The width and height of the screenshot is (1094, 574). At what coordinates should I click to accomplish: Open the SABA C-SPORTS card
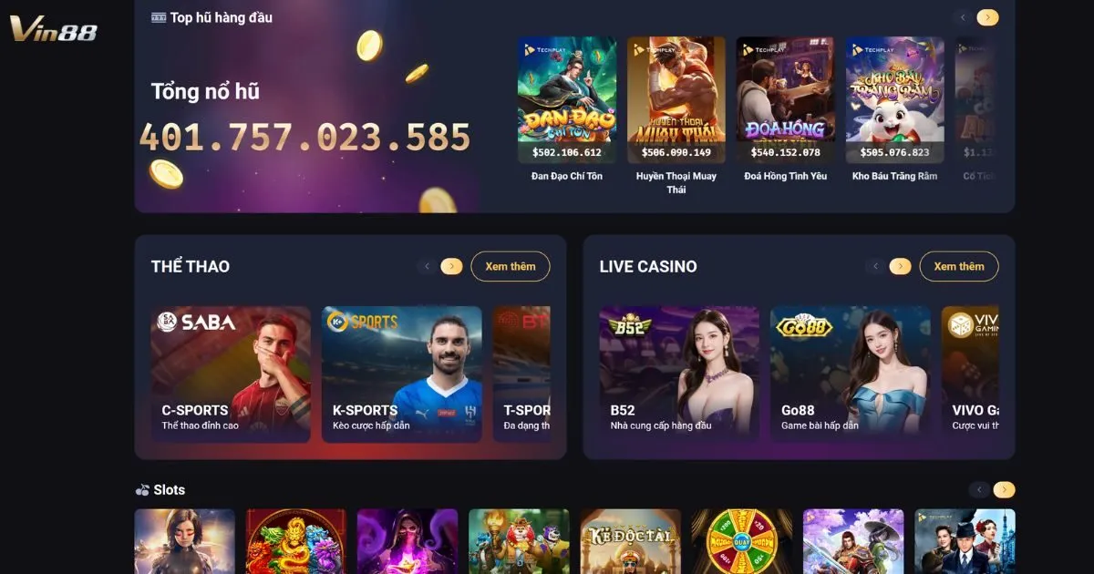(x=231, y=374)
